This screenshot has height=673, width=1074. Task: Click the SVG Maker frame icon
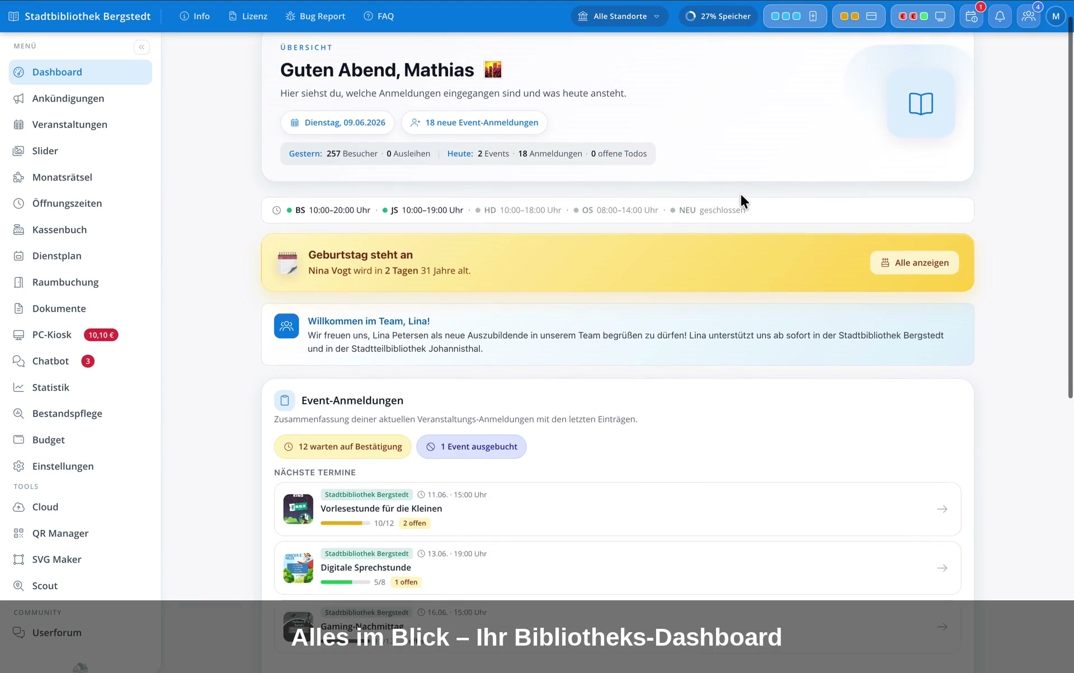coord(18,560)
